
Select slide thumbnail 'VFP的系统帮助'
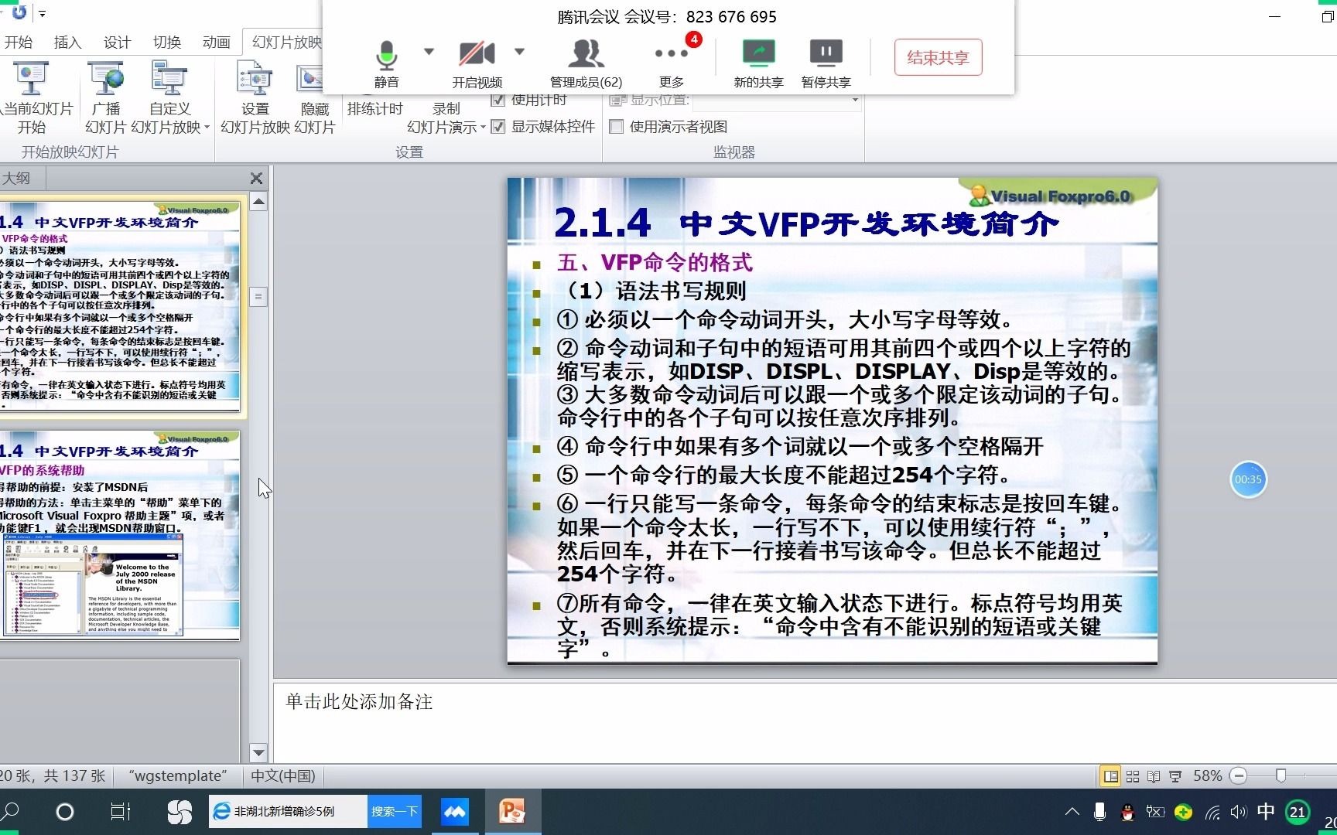pyautogui.click(x=120, y=535)
